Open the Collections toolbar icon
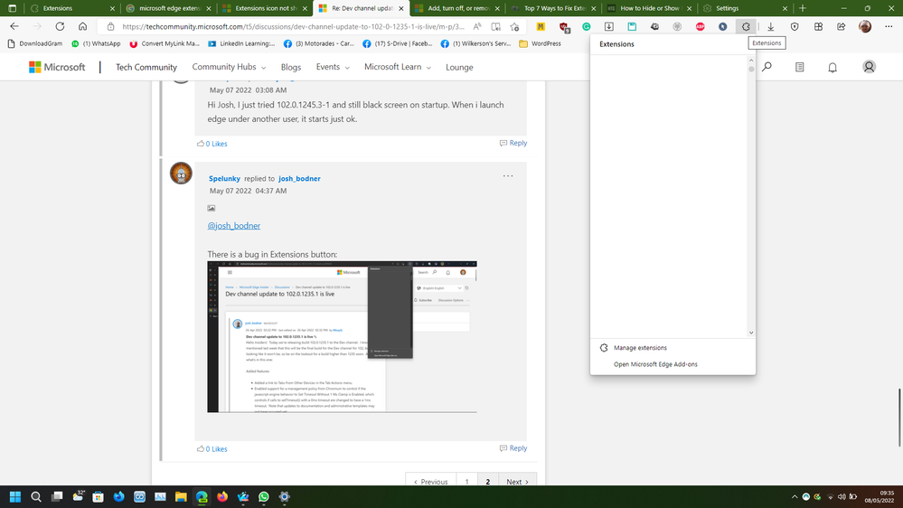This screenshot has height=508, width=903. click(x=818, y=26)
